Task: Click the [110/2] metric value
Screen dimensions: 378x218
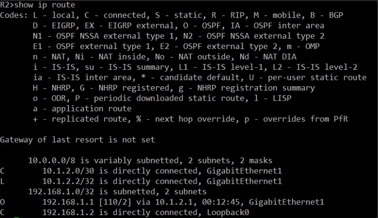Action: (x=115, y=202)
